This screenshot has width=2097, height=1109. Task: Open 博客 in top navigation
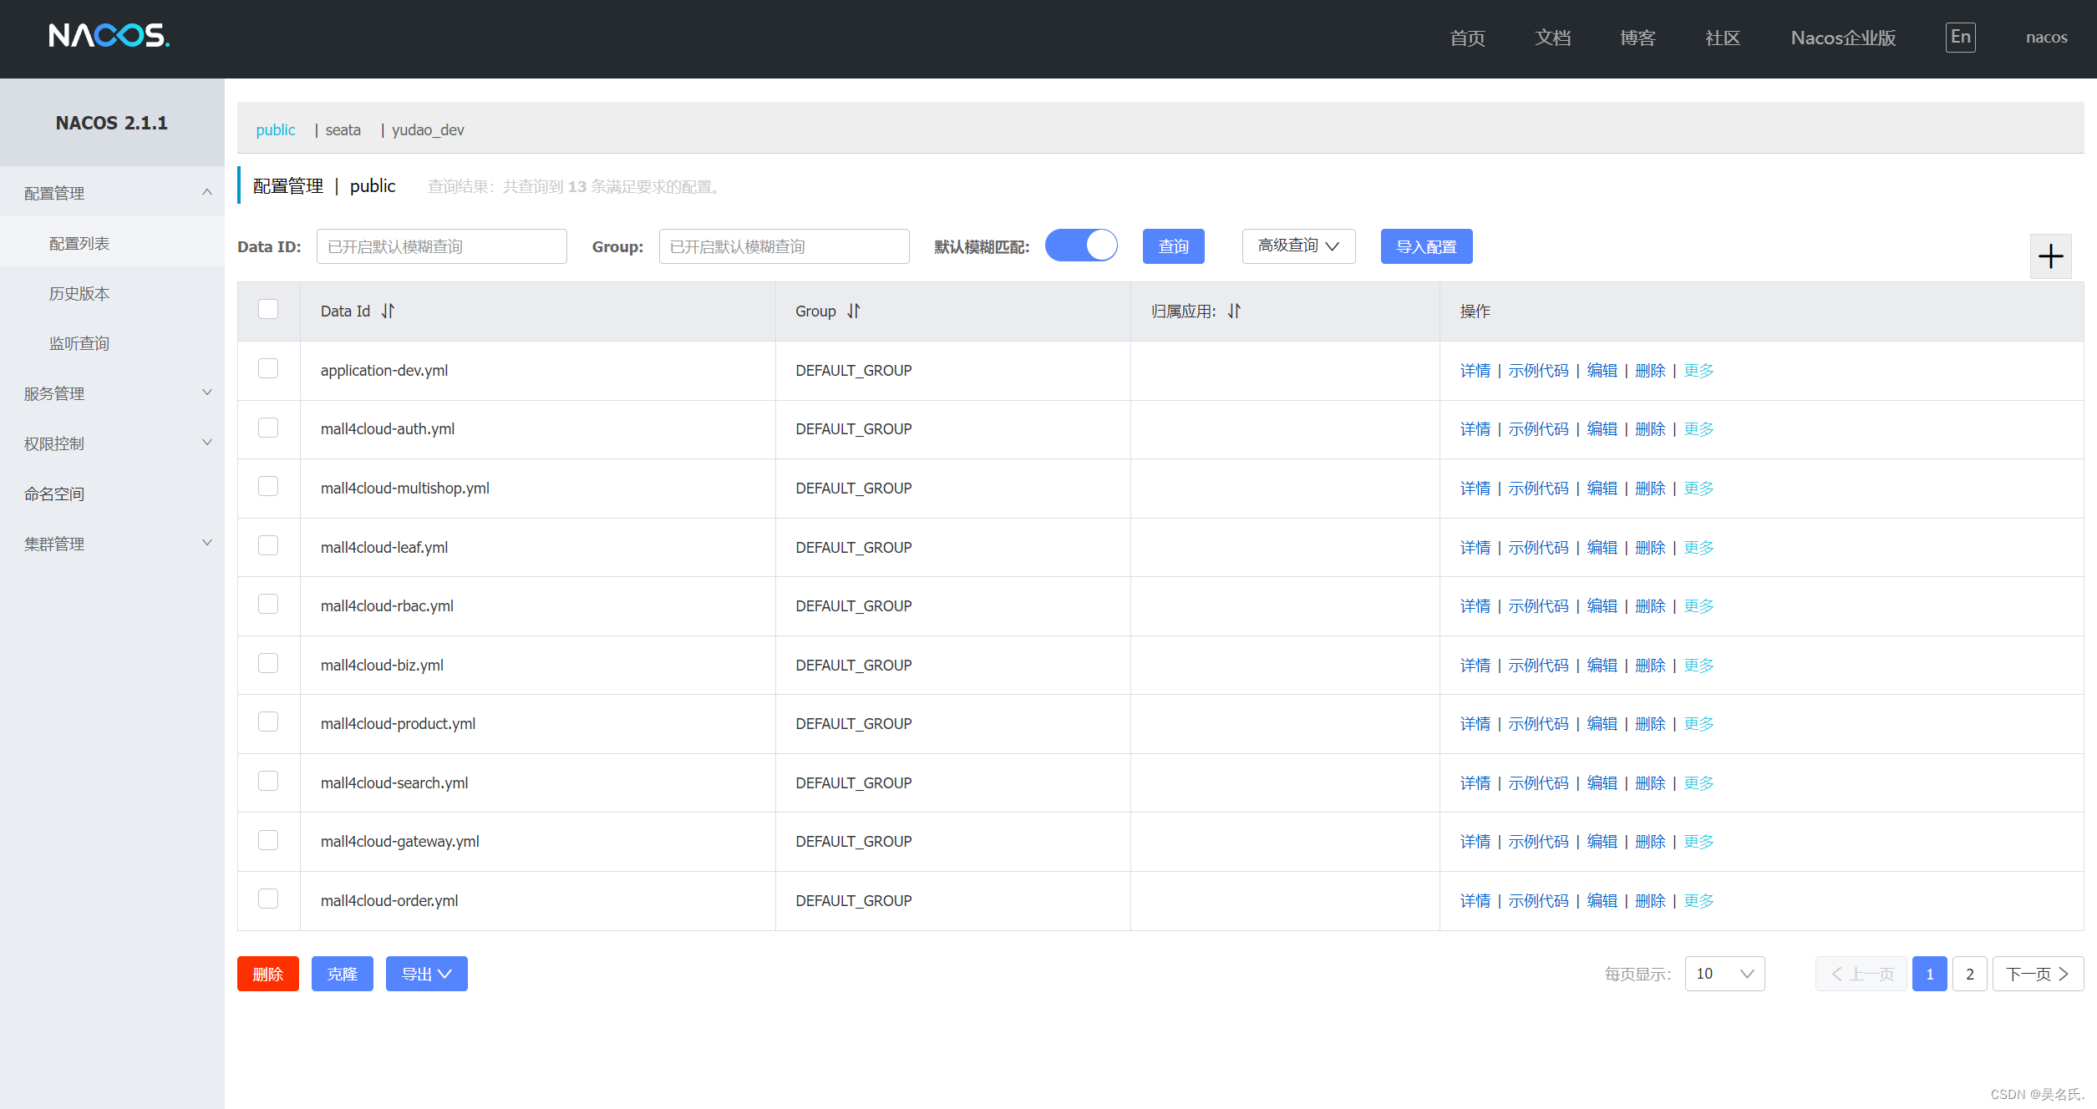coord(1637,38)
